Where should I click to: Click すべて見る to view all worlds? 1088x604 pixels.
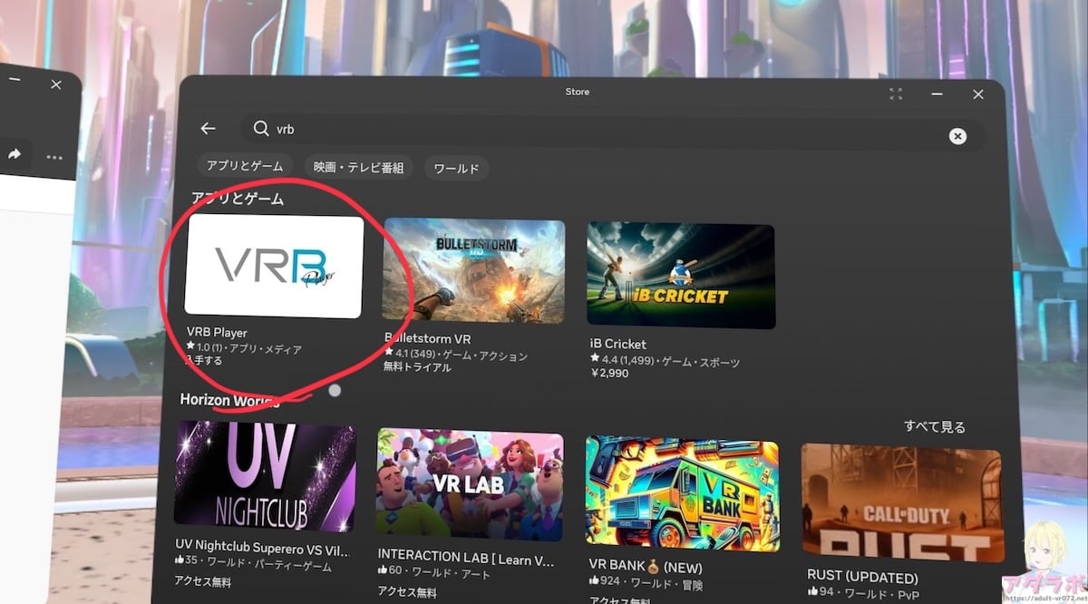(934, 426)
